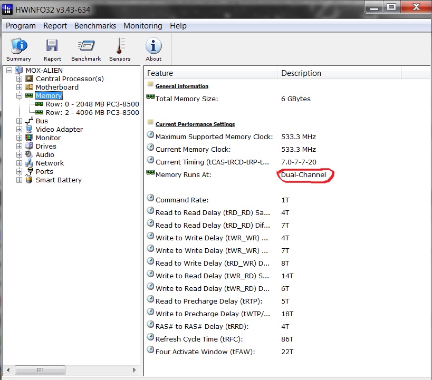Open the Sensors thermometer icon
The width and height of the screenshot is (432, 380).
pyautogui.click(x=120, y=46)
